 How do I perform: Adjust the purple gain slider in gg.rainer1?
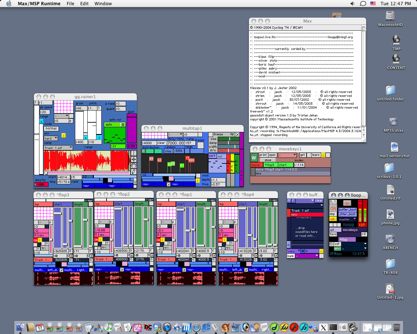pyautogui.click(x=132, y=129)
